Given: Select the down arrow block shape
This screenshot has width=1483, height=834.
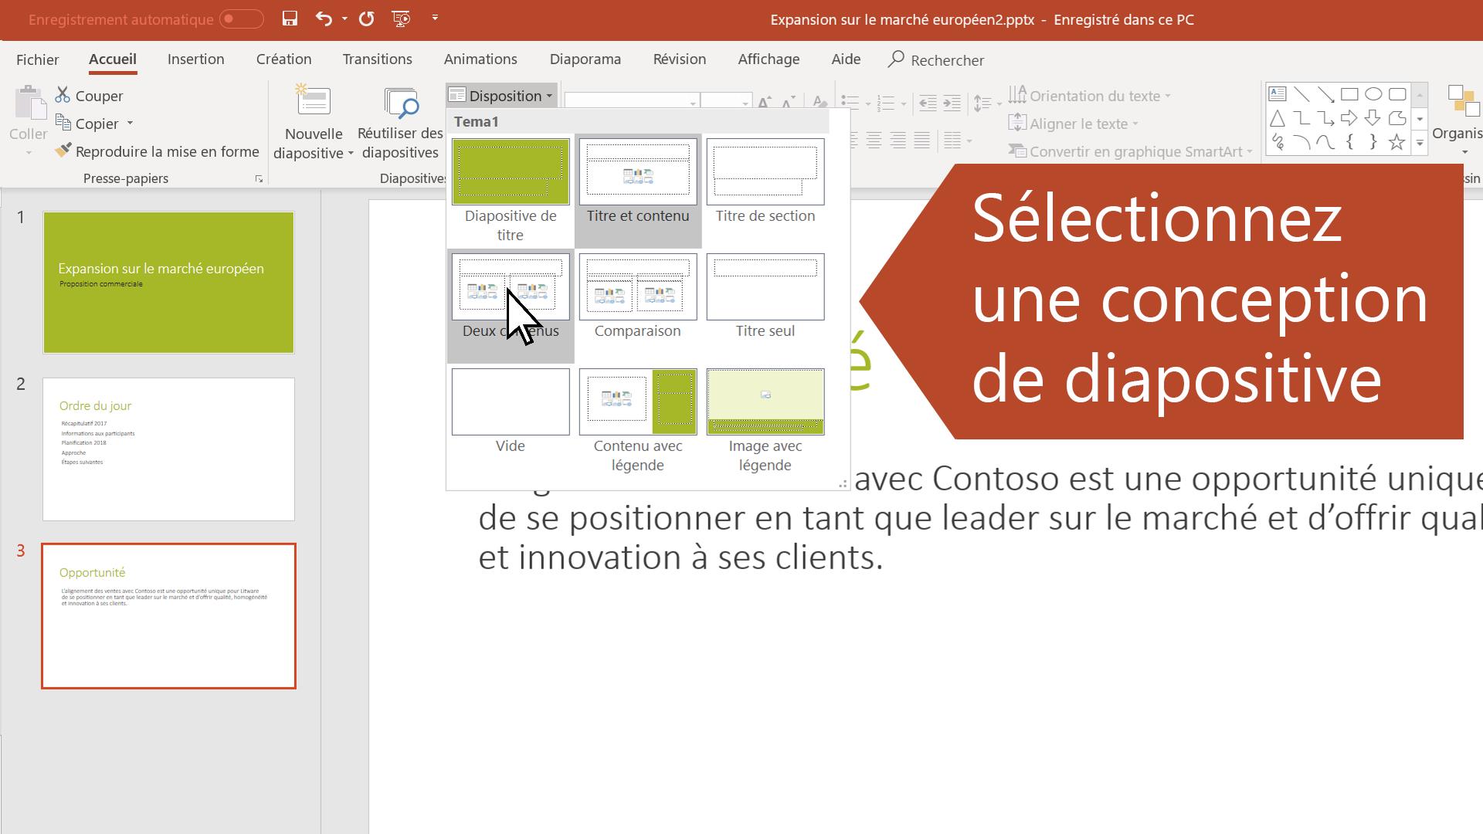Looking at the screenshot, I should click(x=1373, y=118).
